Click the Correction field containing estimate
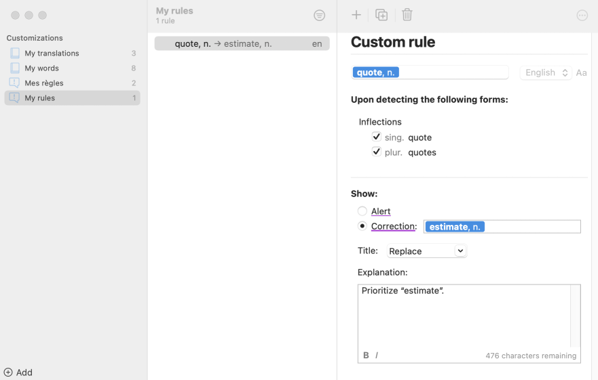 pyautogui.click(x=502, y=226)
